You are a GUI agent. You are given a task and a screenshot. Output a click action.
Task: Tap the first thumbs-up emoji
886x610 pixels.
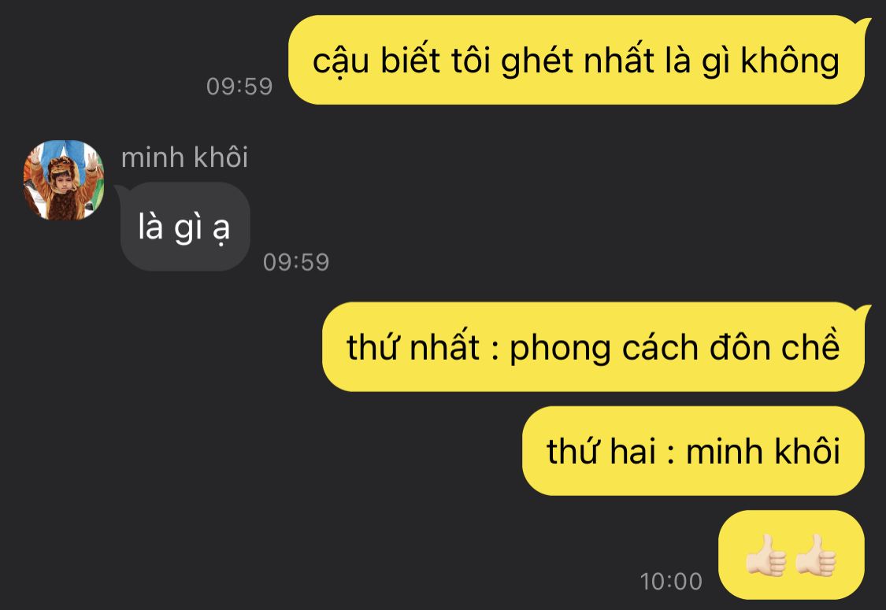pyautogui.click(x=766, y=555)
